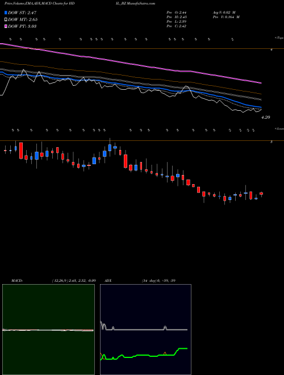Click the 'Pre H: 2.45' high value
284x375 pixels.
[177, 17]
